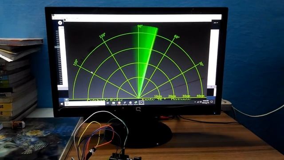The width and height of the screenshot is (284, 160).
Task: Click the 10cm range label
Action: click(x=158, y=96)
